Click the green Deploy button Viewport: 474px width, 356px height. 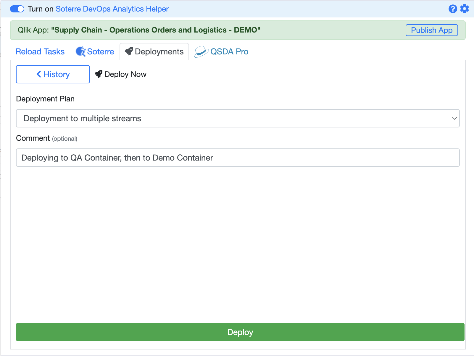click(x=240, y=332)
